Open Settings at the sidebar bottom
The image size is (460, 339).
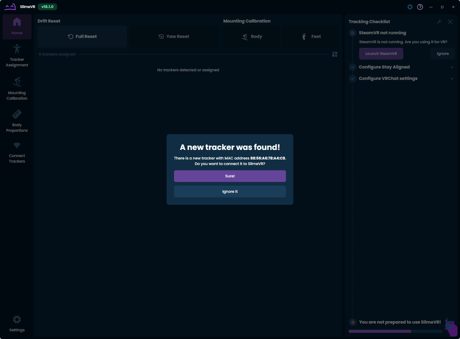(17, 324)
